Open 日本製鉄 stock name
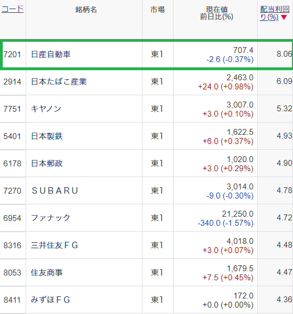This screenshot has width=293, height=314. (x=47, y=136)
